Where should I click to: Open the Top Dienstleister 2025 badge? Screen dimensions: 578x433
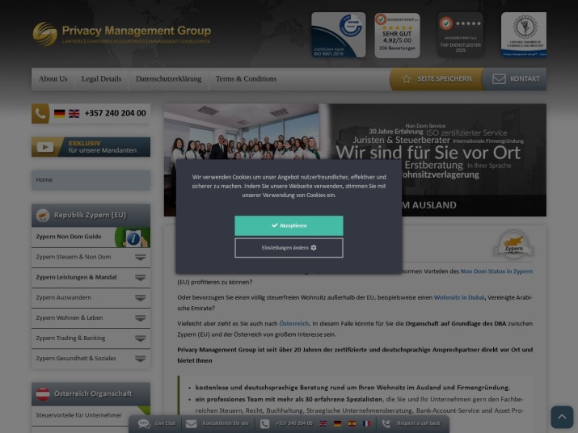460,35
